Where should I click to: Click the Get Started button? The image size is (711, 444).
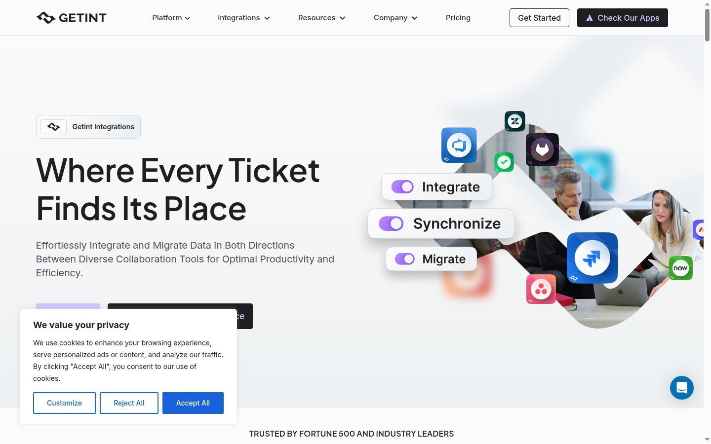point(539,18)
